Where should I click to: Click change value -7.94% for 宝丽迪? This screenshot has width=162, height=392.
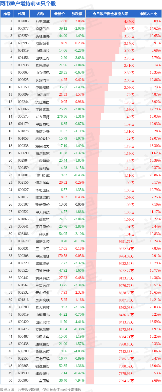[79, 381]
